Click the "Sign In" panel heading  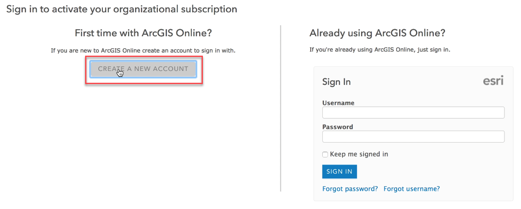tap(336, 82)
